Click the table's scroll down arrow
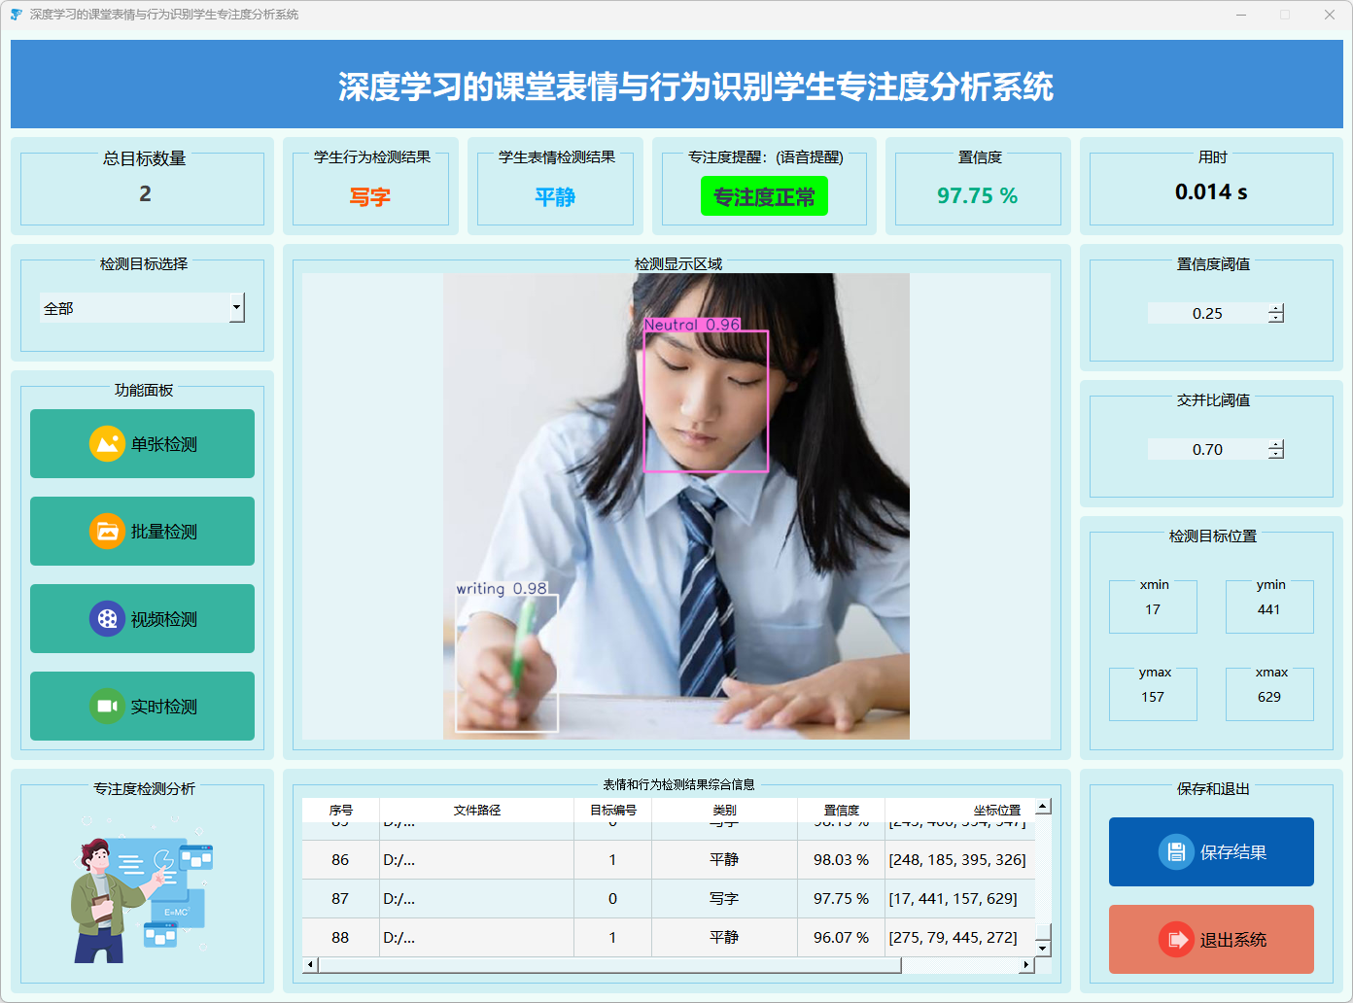The height and width of the screenshot is (1003, 1353). (1043, 948)
